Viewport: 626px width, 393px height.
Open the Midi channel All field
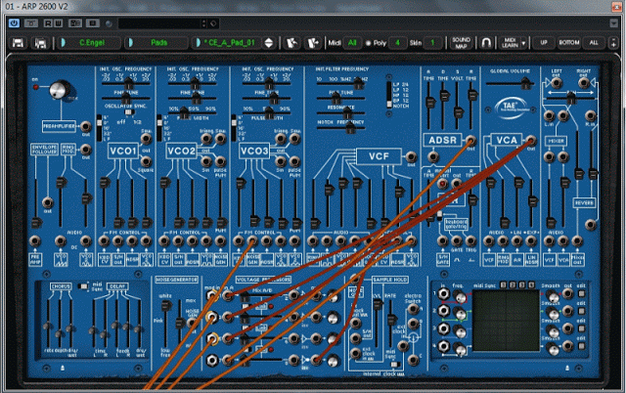click(x=352, y=43)
